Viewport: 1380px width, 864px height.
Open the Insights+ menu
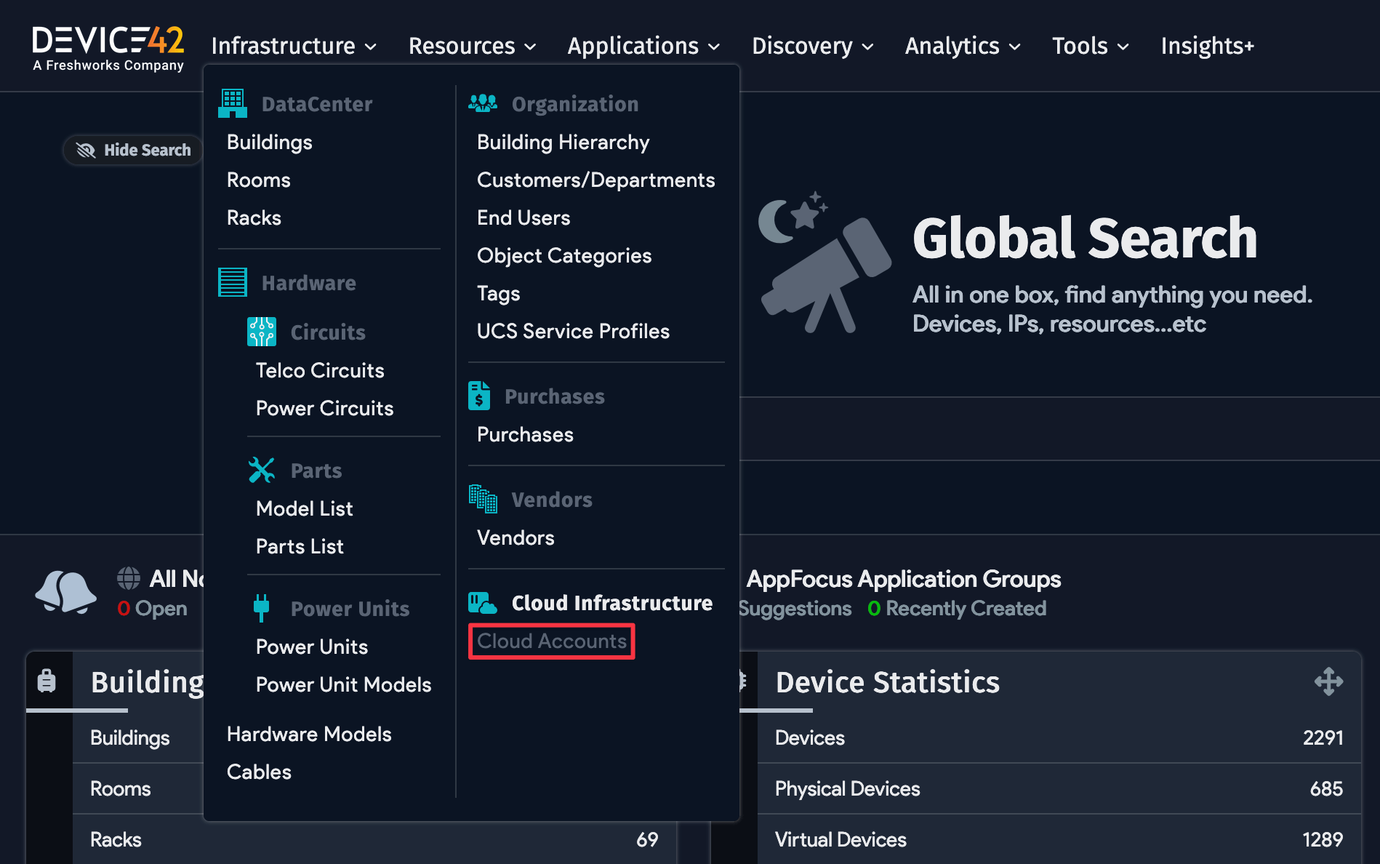tap(1207, 46)
